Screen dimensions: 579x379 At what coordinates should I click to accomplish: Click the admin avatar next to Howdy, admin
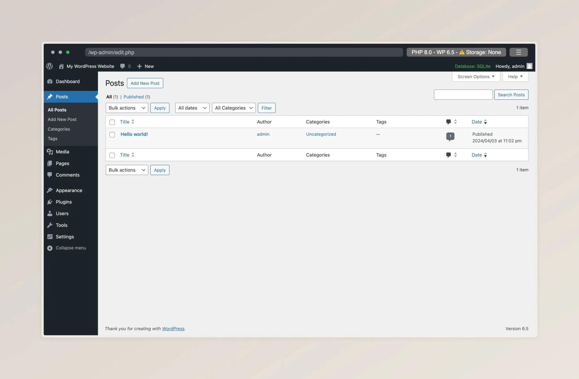pos(530,66)
